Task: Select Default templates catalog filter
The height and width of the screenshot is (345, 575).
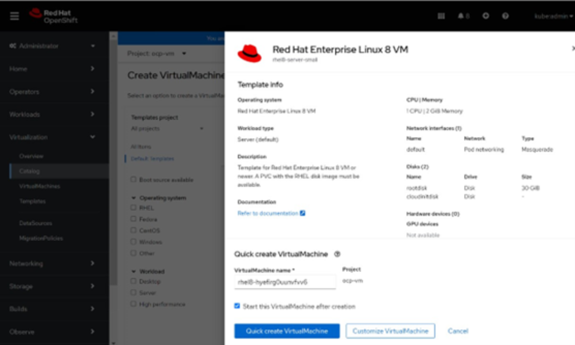Action: pyautogui.click(x=152, y=159)
